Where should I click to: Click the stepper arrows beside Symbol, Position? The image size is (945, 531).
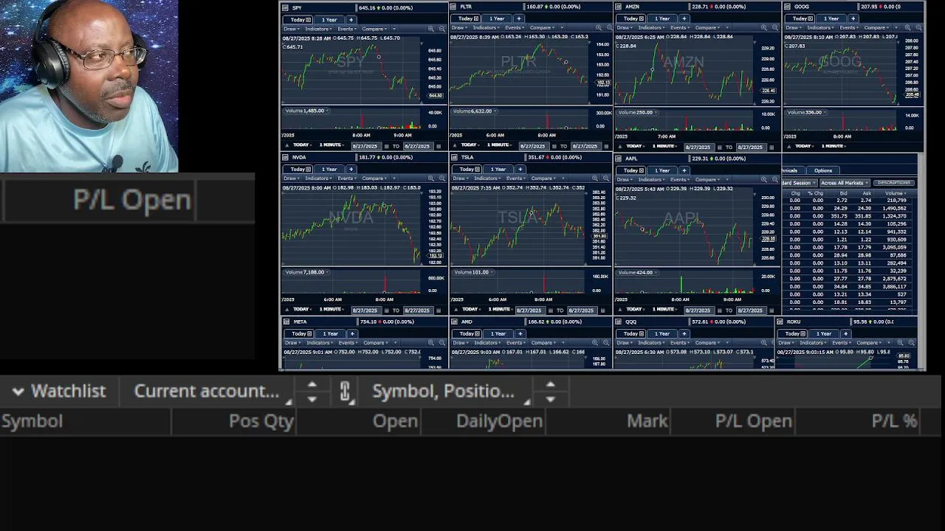click(x=550, y=392)
